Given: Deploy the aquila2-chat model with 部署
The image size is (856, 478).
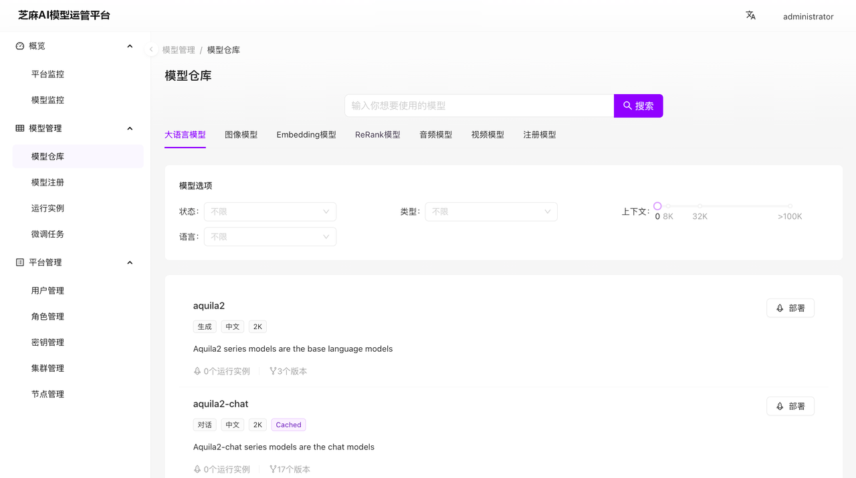Looking at the screenshot, I should (790, 406).
